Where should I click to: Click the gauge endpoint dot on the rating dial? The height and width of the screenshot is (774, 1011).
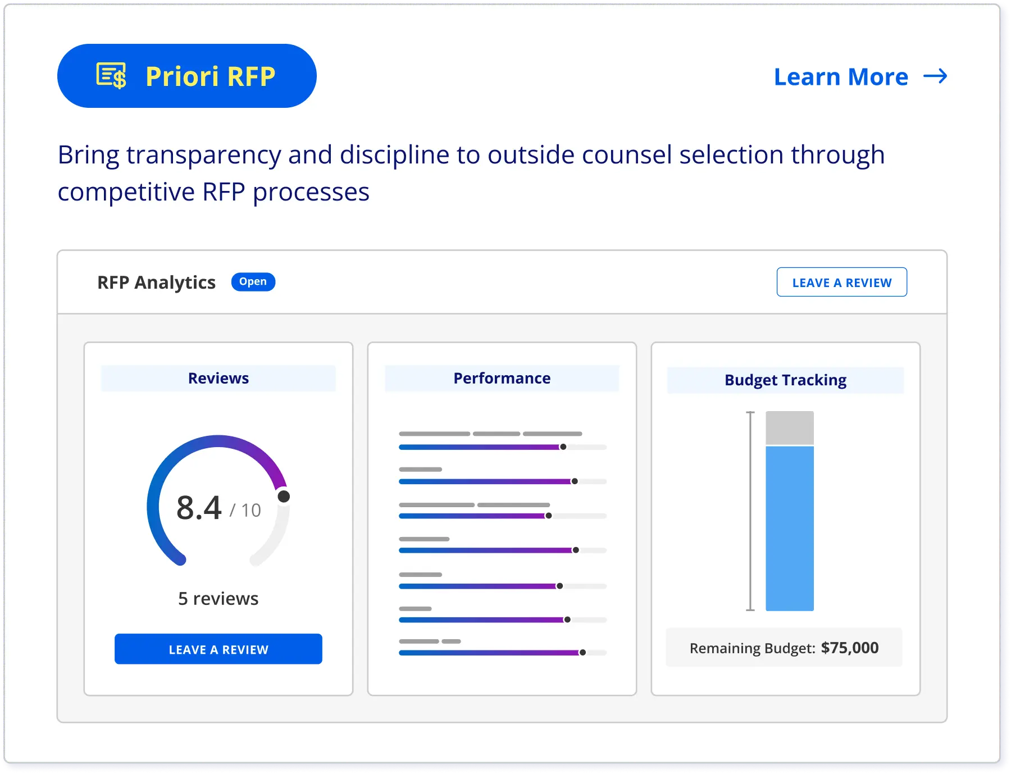pyautogui.click(x=283, y=497)
